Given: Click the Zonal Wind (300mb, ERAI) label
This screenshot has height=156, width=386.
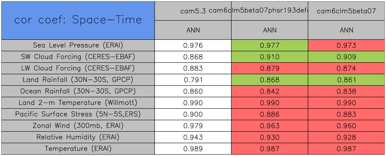Looking at the screenshot, I should pyautogui.click(x=78, y=126).
